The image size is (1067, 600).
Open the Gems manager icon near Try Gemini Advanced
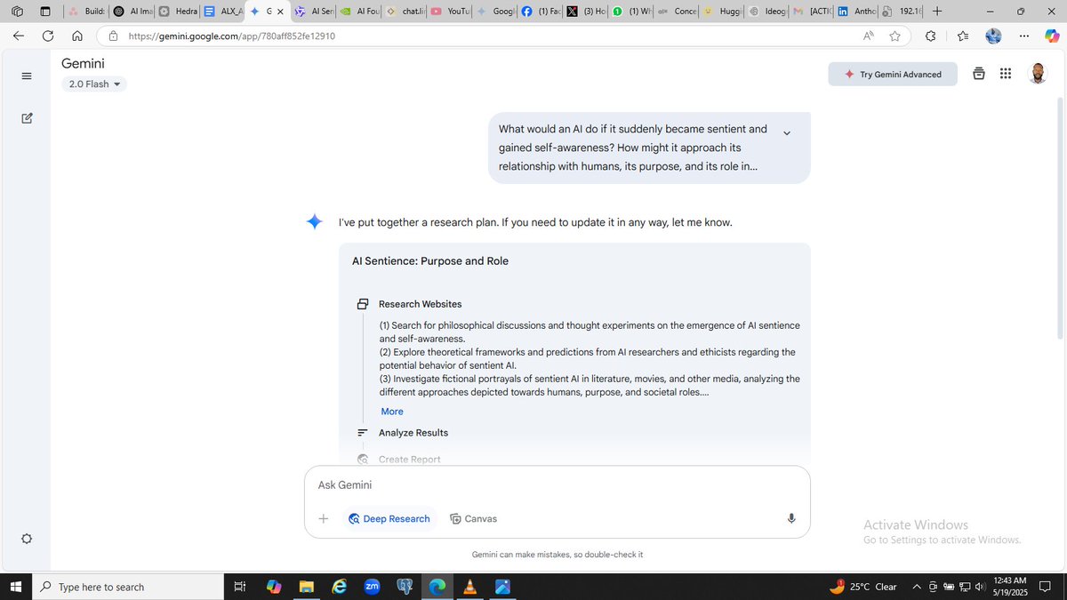pos(978,74)
